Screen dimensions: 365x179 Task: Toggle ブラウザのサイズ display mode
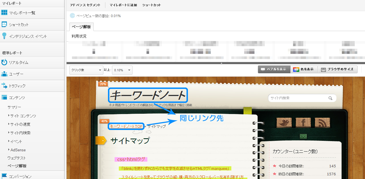click(x=337, y=69)
